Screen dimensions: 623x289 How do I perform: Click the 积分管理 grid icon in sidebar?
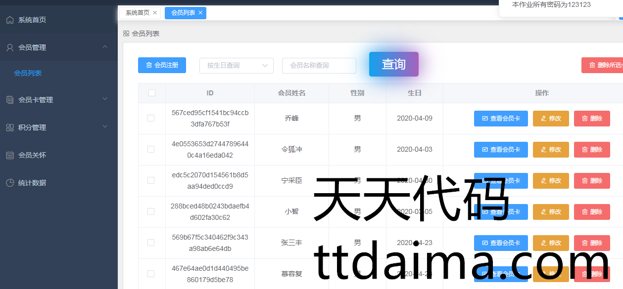tap(10, 127)
